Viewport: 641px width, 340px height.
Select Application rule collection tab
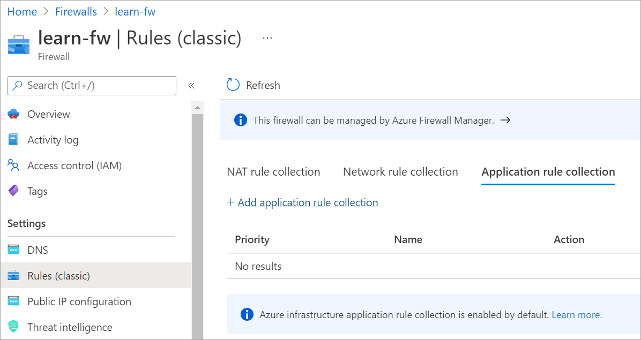(x=548, y=172)
